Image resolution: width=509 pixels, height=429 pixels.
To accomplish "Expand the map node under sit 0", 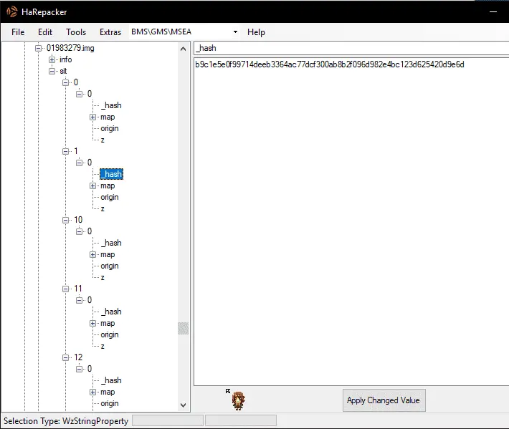I will (93, 117).
